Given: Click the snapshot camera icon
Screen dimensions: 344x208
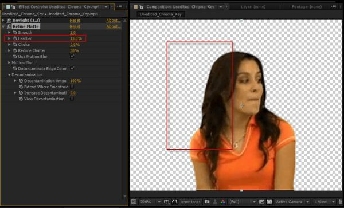Looking at the screenshot, I should click(206, 202).
